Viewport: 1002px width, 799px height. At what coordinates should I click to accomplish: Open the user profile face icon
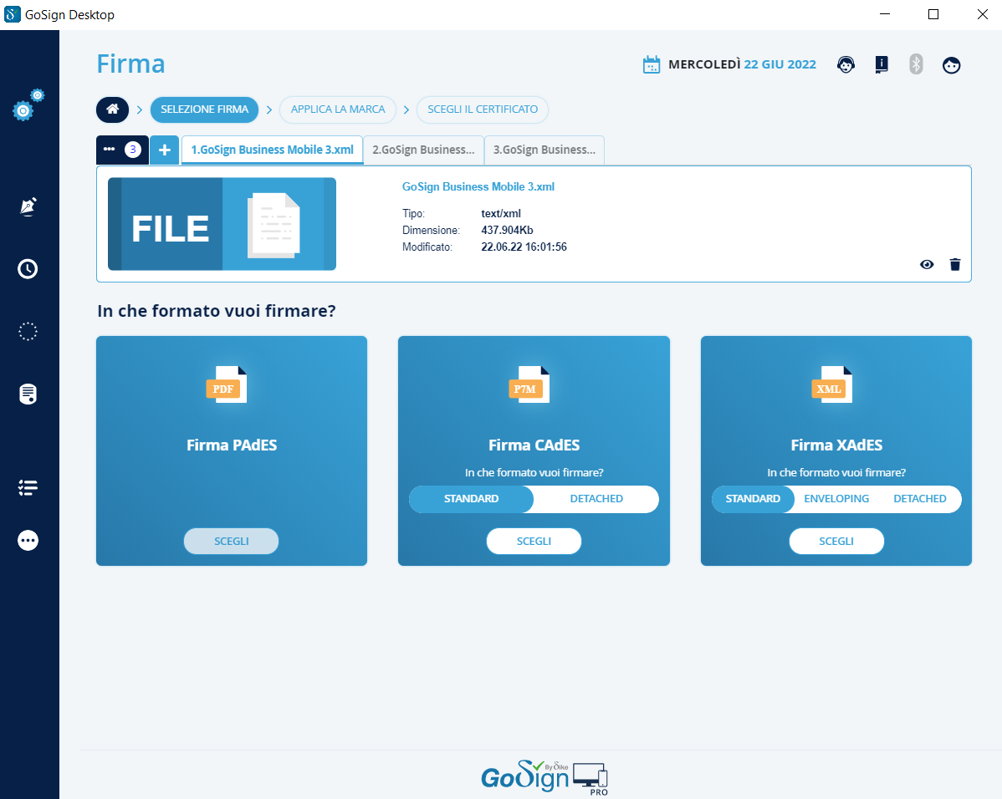click(x=951, y=65)
